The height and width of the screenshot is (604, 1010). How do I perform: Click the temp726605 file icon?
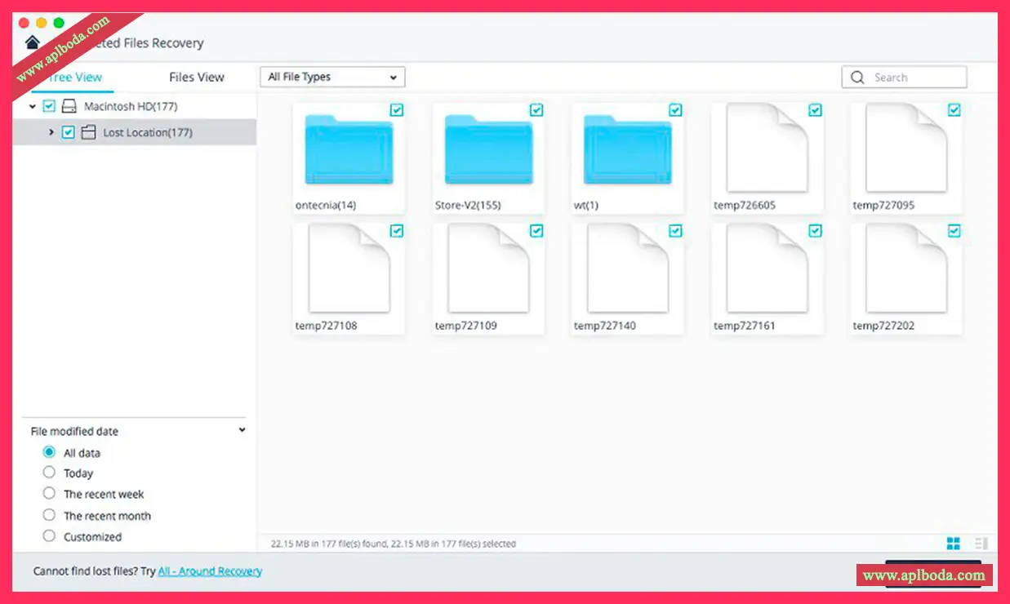pos(767,149)
